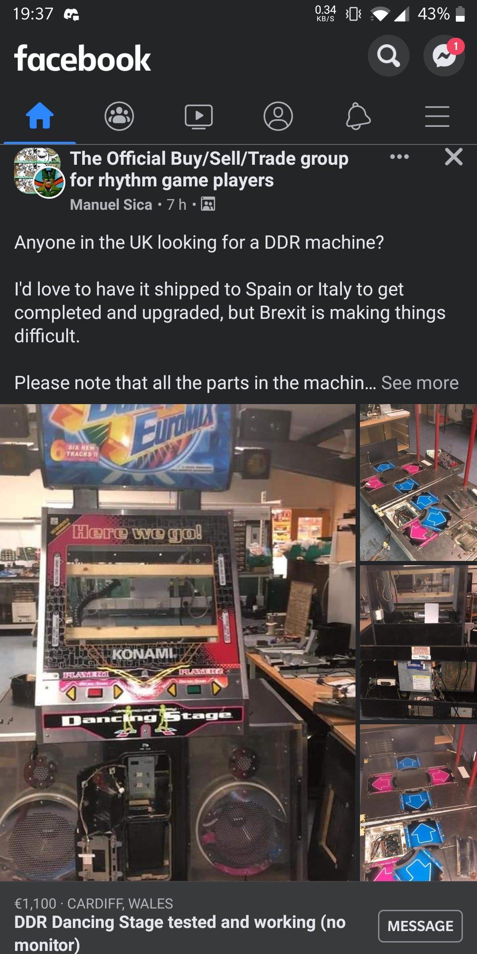This screenshot has width=477, height=954.
Task: Open the Watch video tab
Action: (199, 116)
